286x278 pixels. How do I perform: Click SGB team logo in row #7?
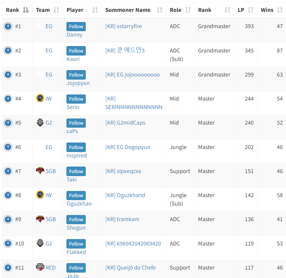coord(40,171)
